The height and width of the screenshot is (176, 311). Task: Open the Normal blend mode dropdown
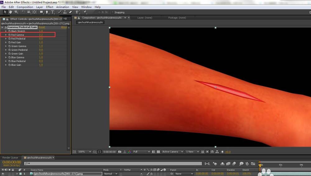click(x=110, y=174)
